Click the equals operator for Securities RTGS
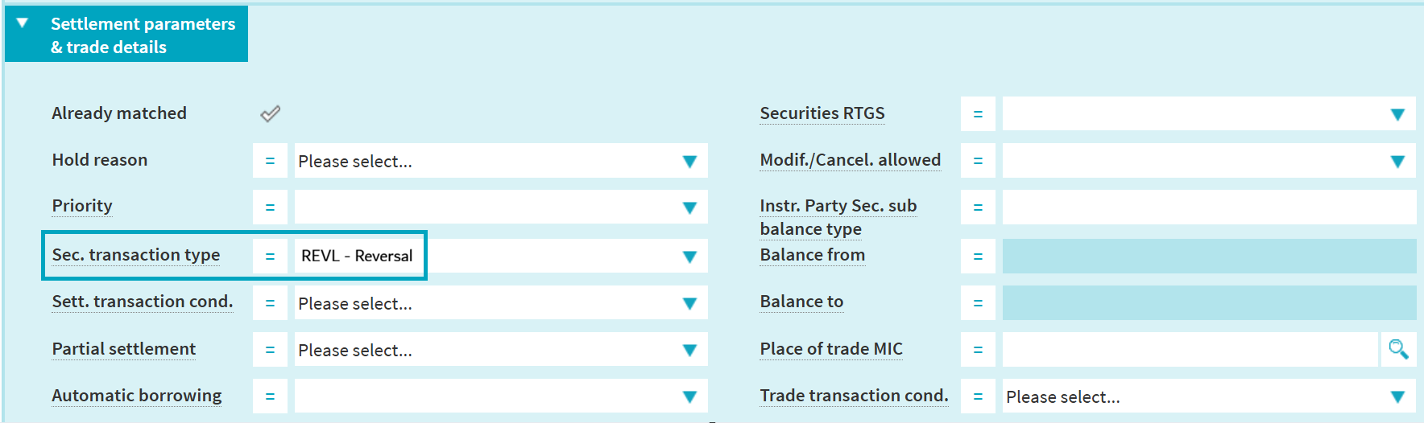1424x423 pixels. coord(978,115)
